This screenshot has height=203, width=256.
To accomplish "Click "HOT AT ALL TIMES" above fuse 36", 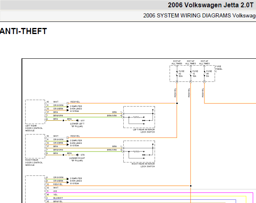I will click(x=204, y=62).
